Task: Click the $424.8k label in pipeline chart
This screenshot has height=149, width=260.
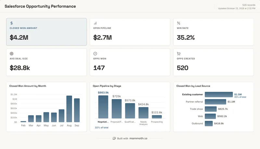Action: (x=143, y=104)
